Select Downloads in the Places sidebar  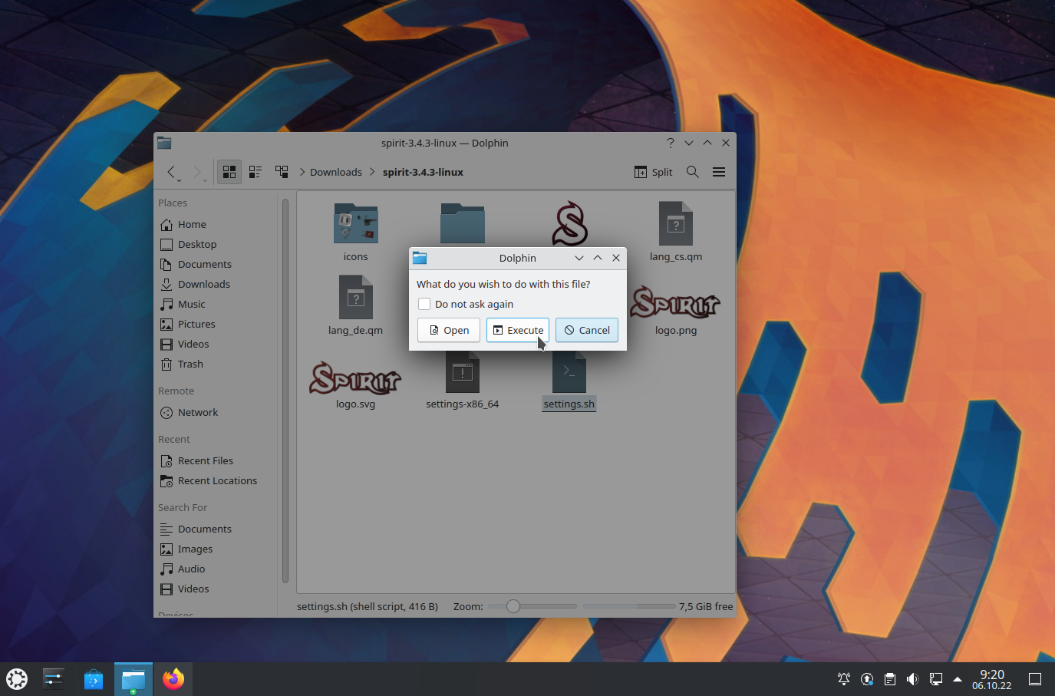tap(203, 284)
